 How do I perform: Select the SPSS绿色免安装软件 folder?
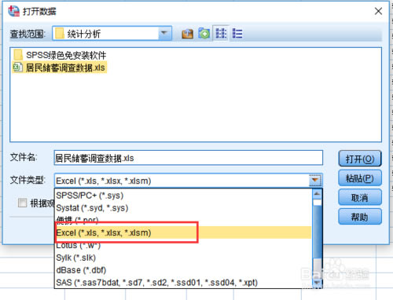[x=60, y=55]
